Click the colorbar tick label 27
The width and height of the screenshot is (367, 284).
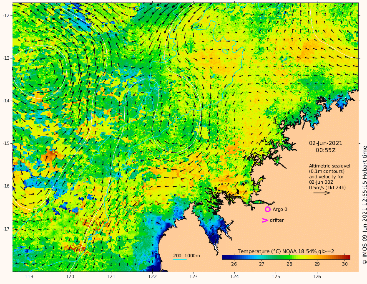[261, 264]
